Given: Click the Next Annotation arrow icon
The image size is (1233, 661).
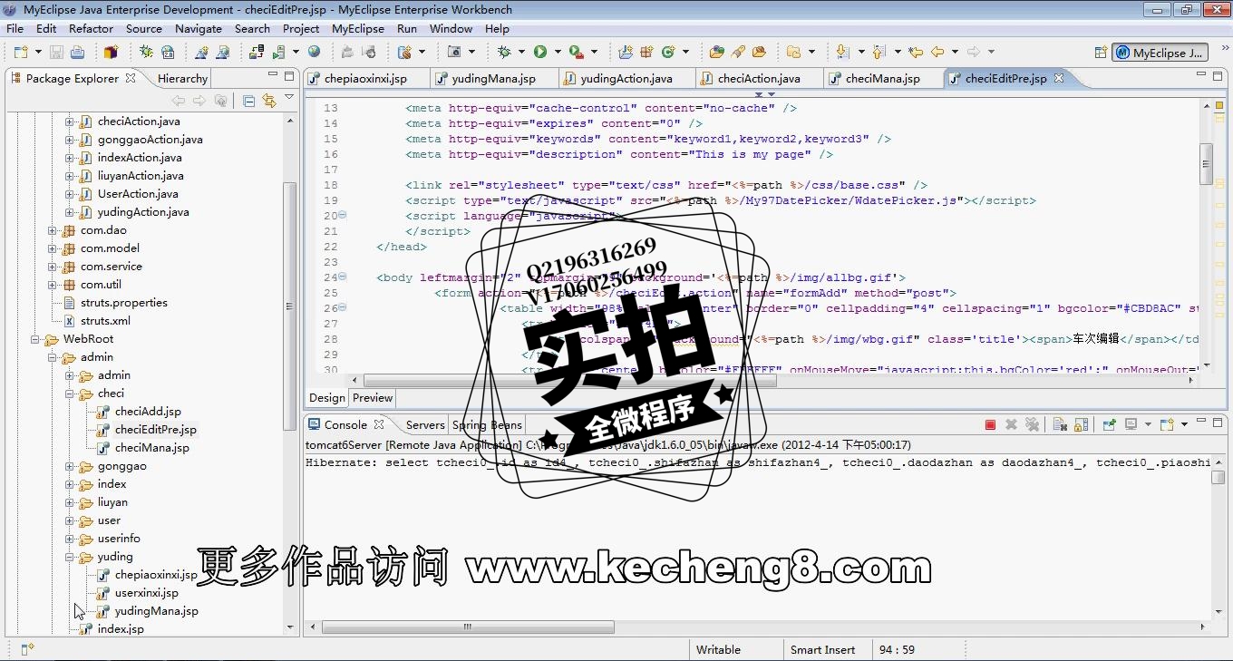Looking at the screenshot, I should point(842,53).
